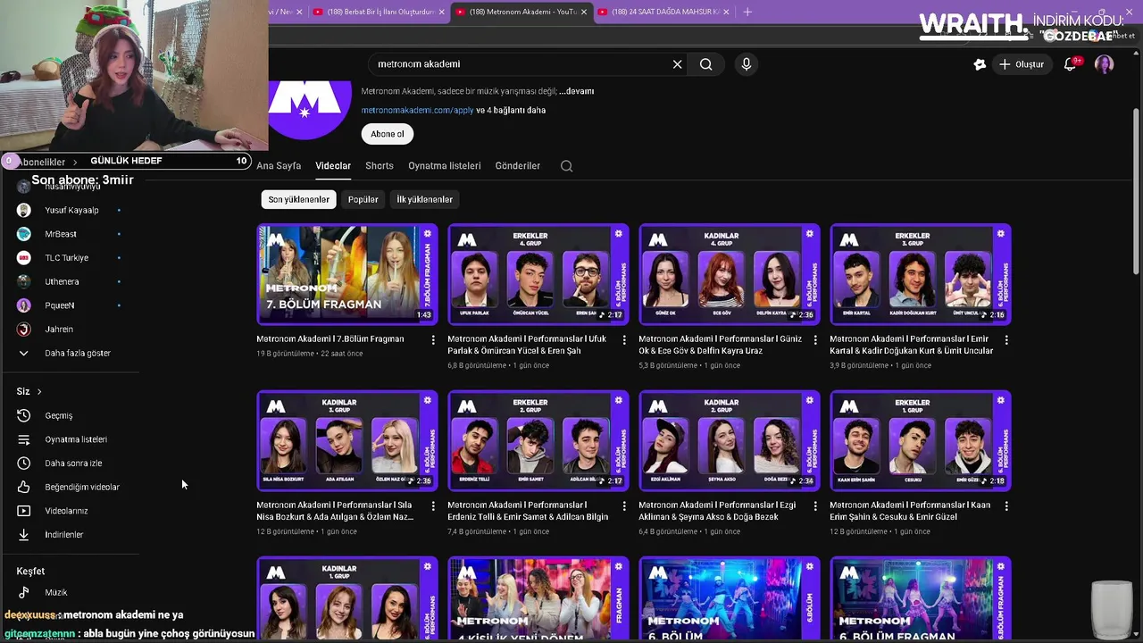Open options for Kaan Erim Şahin video

click(1006, 506)
